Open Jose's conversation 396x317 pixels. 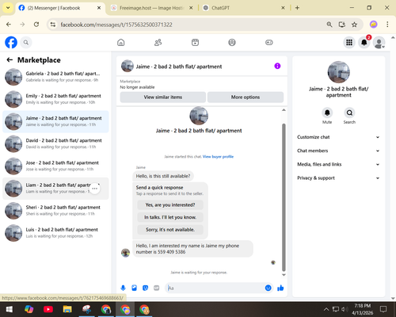pyautogui.click(x=55, y=166)
